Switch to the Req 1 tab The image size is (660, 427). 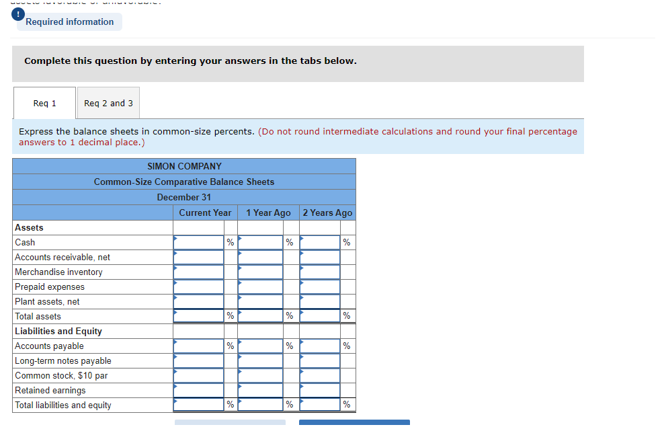[44, 103]
